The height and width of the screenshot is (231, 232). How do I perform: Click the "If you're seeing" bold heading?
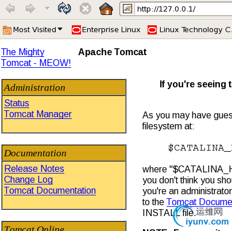pyautogui.click(x=196, y=84)
